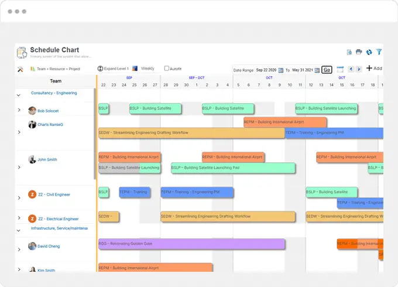Expand David Cheng's row
The image size is (398, 287).
19,248
